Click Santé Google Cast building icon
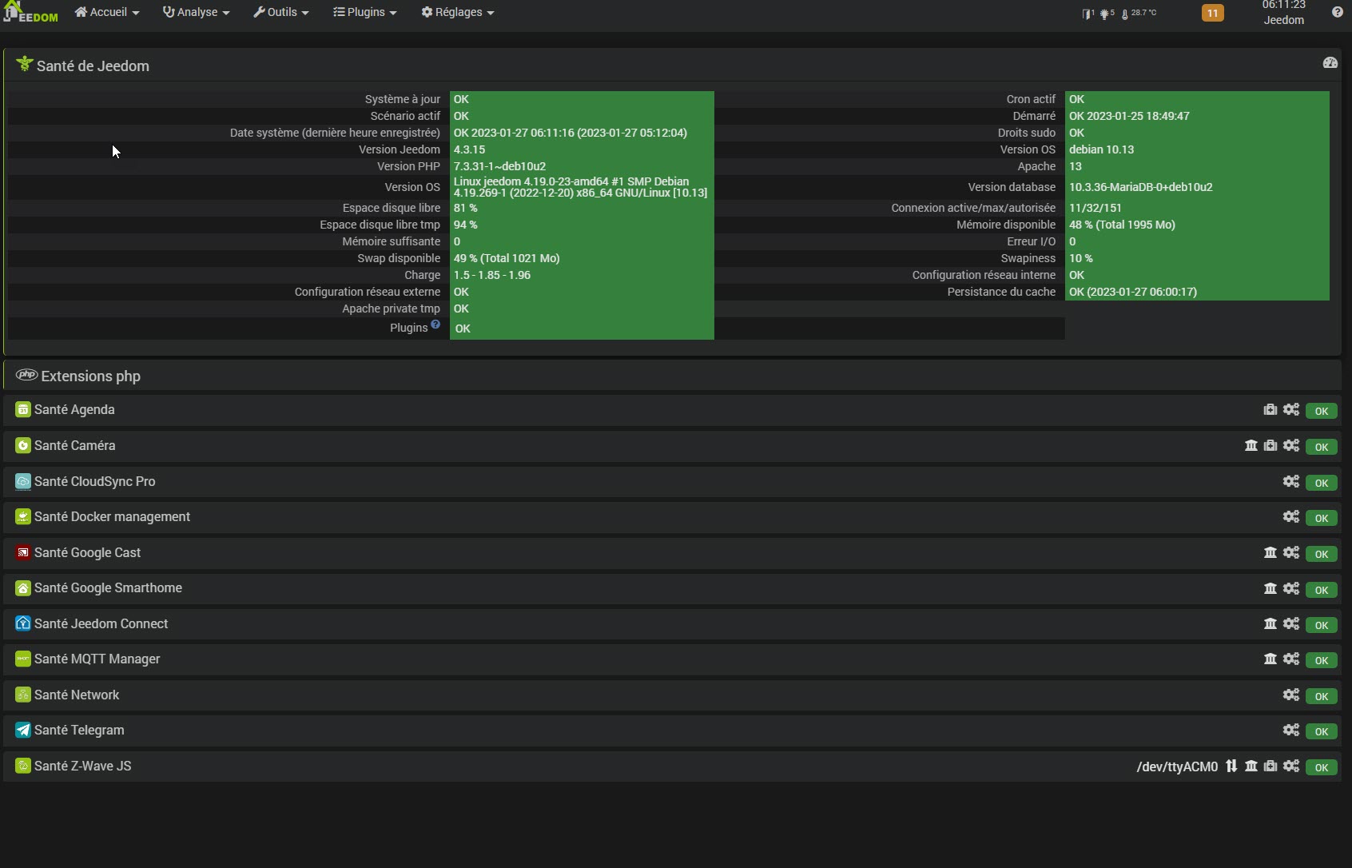 point(1270,552)
